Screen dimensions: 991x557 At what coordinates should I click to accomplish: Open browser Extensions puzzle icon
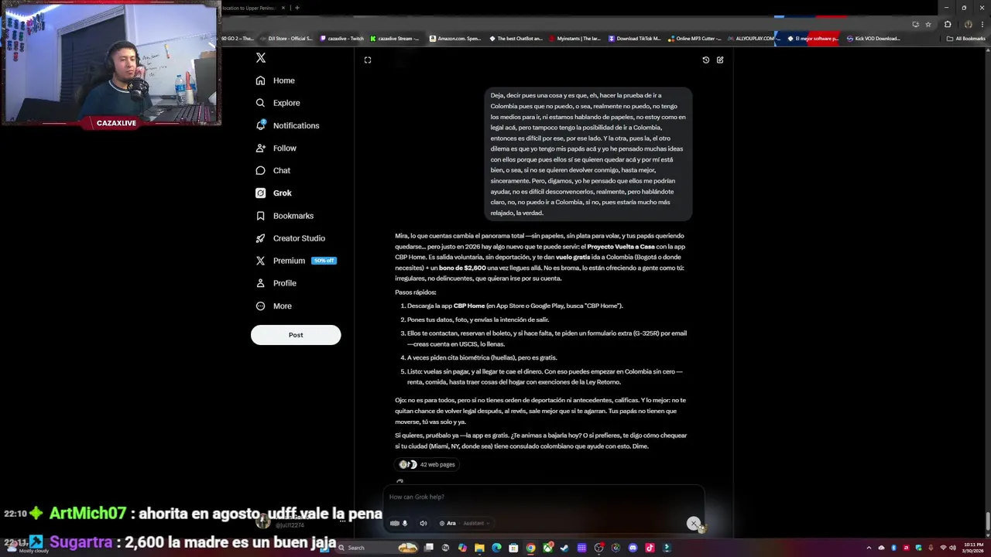click(948, 24)
